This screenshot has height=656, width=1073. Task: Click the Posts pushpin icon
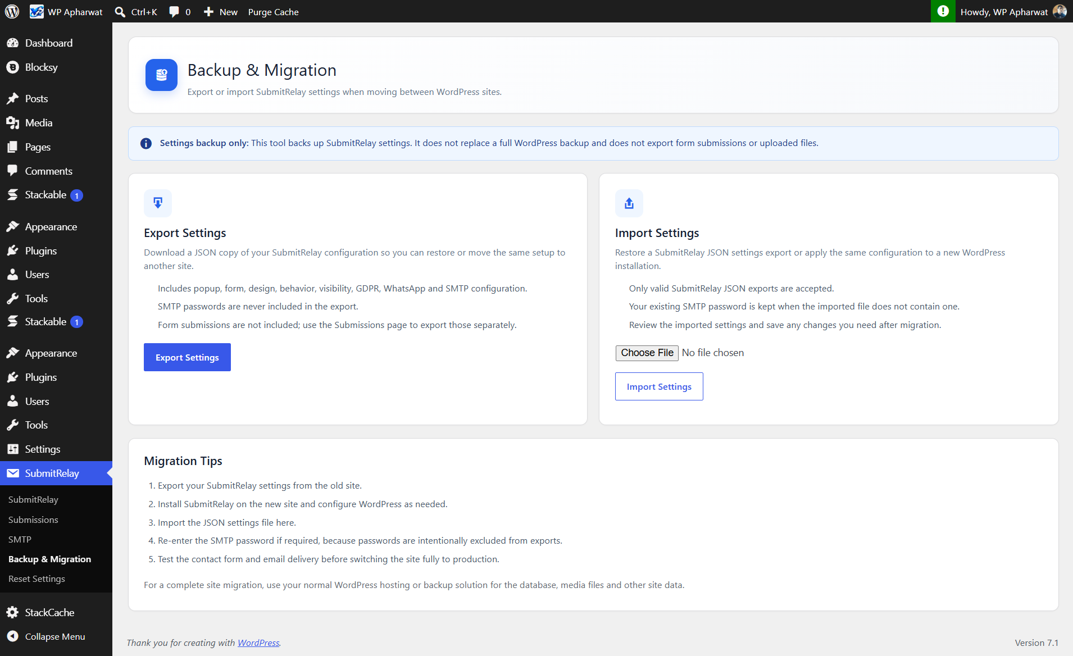12,99
